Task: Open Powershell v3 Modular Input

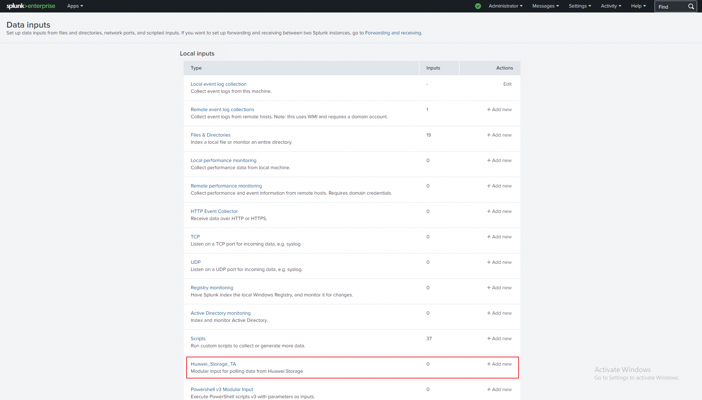Action: (x=222, y=390)
